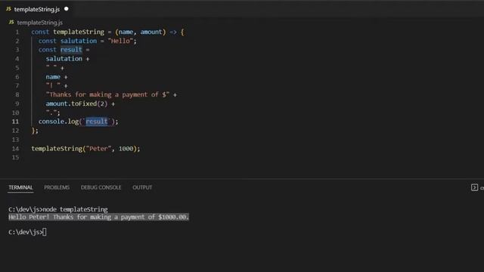Click the JS file icon in editor tab
Viewport: 484px width, 272px height.
point(8,9)
